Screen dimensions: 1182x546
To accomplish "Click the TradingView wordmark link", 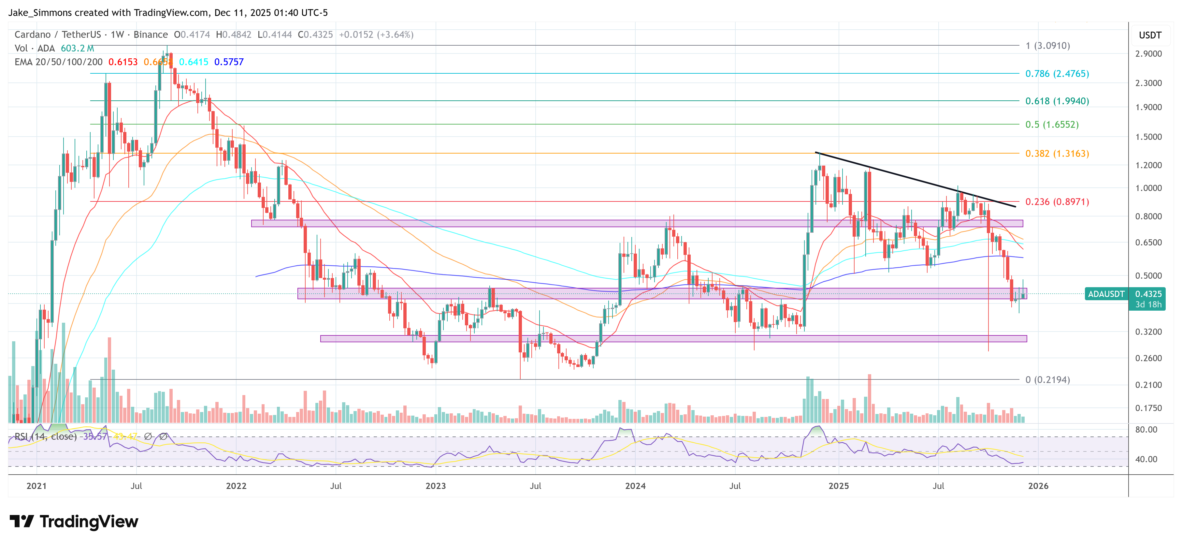I will pos(90,521).
